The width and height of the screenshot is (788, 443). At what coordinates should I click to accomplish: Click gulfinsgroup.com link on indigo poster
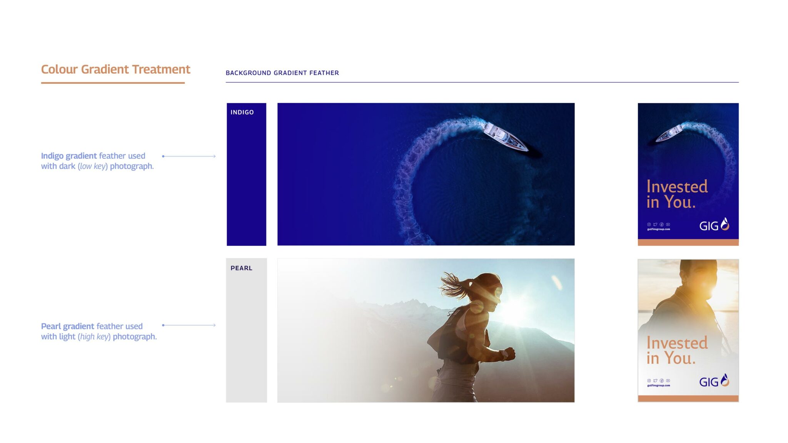point(658,229)
